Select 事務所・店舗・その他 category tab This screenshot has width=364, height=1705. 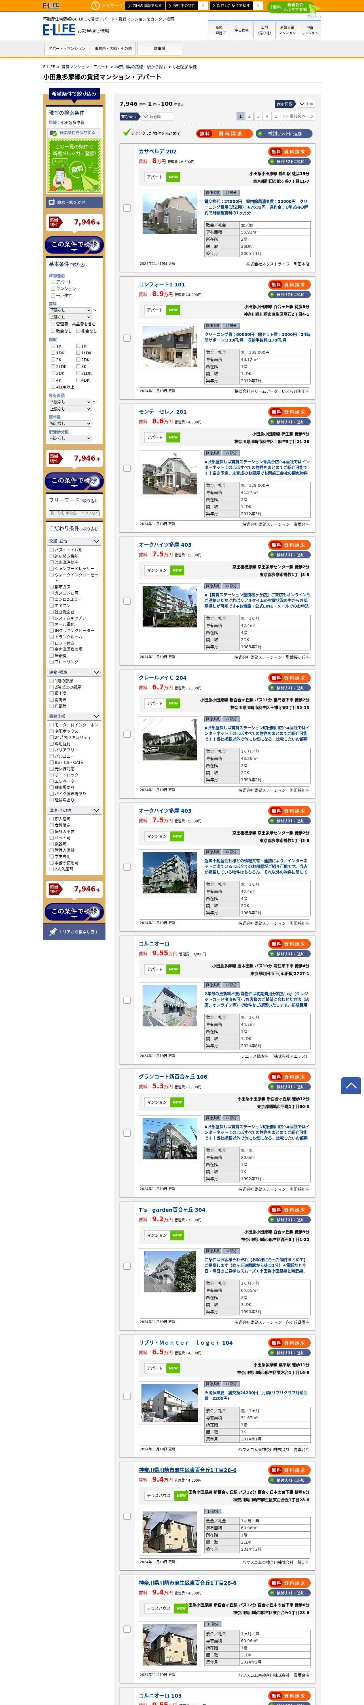point(113,48)
